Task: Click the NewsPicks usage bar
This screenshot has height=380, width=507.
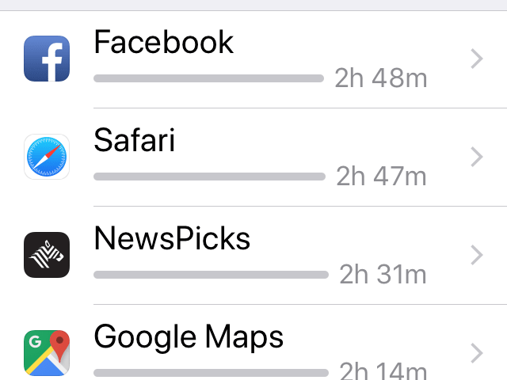Action: 211,275
